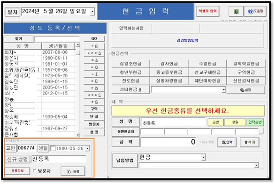The height and width of the screenshot is (184, 275).
Task: Click the 방문자 filter button
Action: coord(94,125)
